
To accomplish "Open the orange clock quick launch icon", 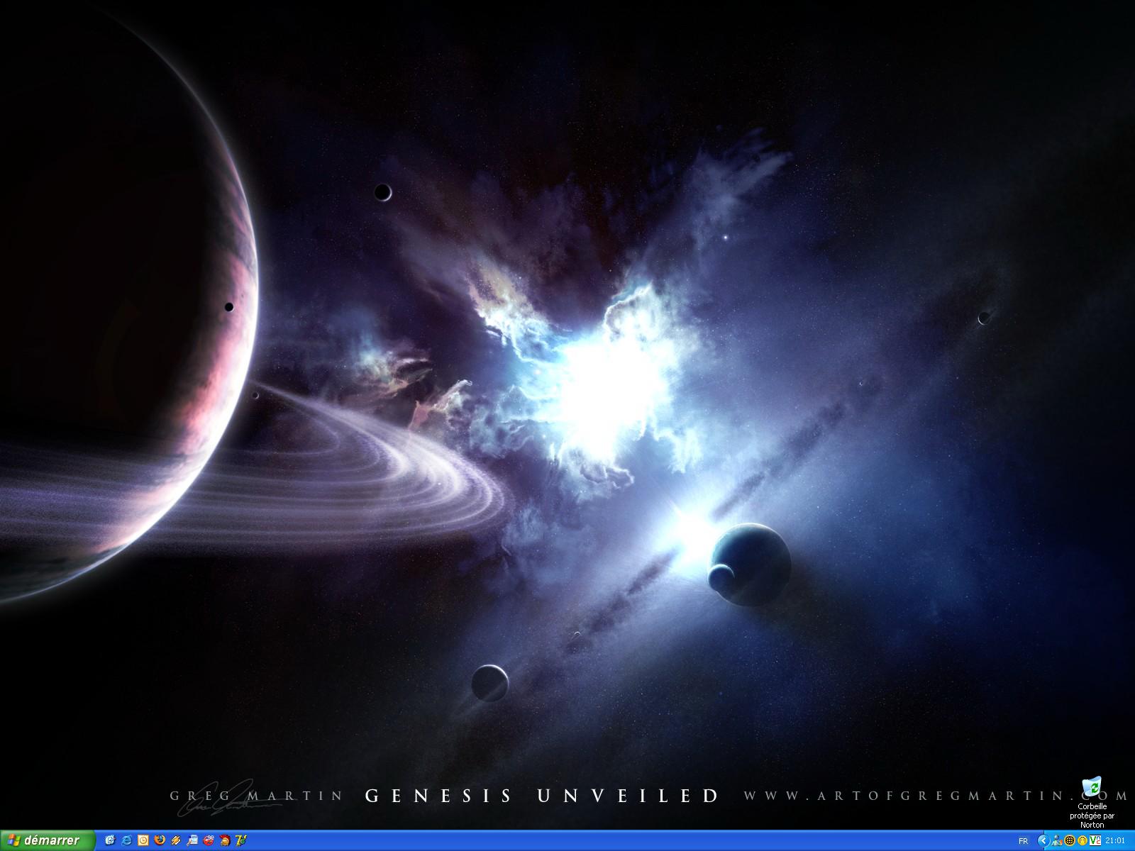I will pos(143,840).
